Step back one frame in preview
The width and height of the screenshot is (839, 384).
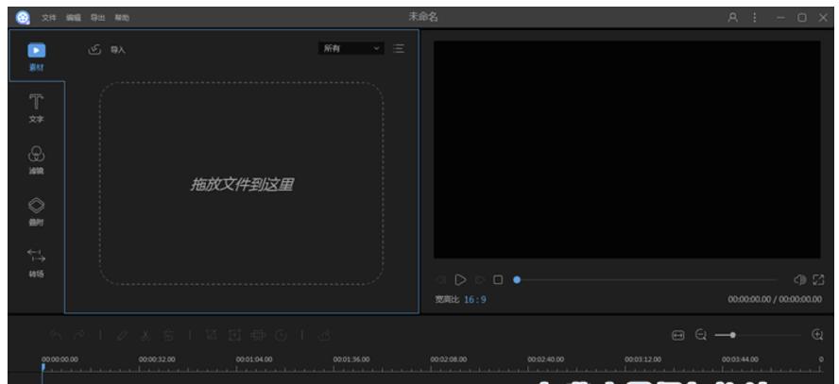click(x=441, y=280)
